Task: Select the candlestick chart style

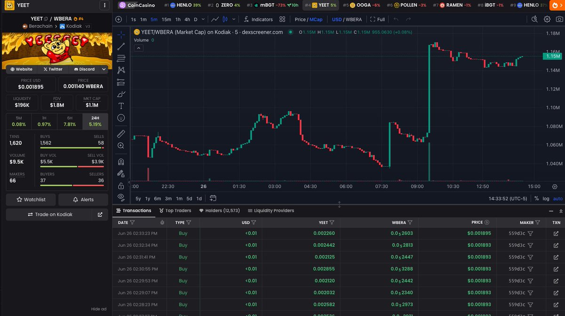Action: coord(225,19)
